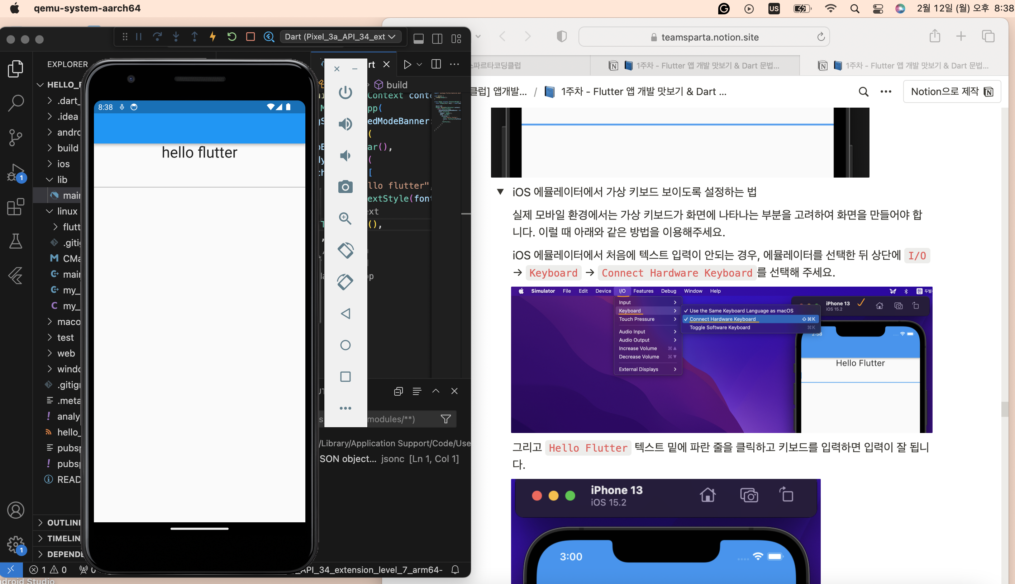
Task: Open a new Safari tab
Action: point(961,37)
